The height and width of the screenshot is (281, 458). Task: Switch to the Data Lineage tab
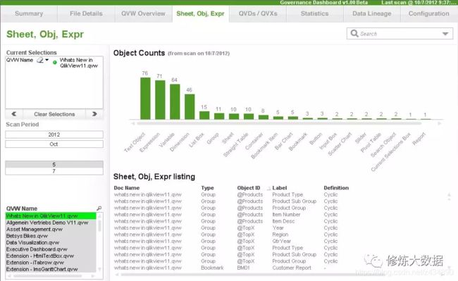(x=371, y=13)
